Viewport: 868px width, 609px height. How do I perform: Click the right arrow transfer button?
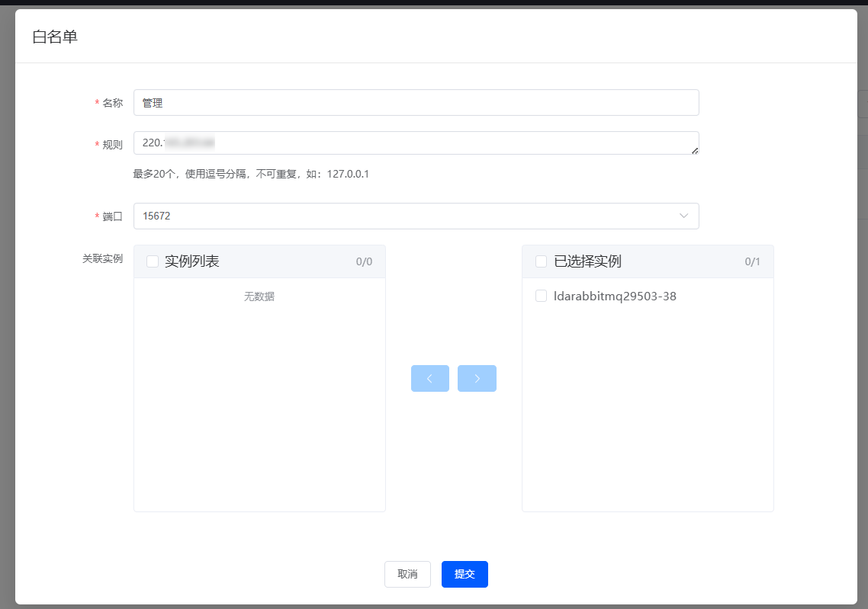click(x=477, y=379)
